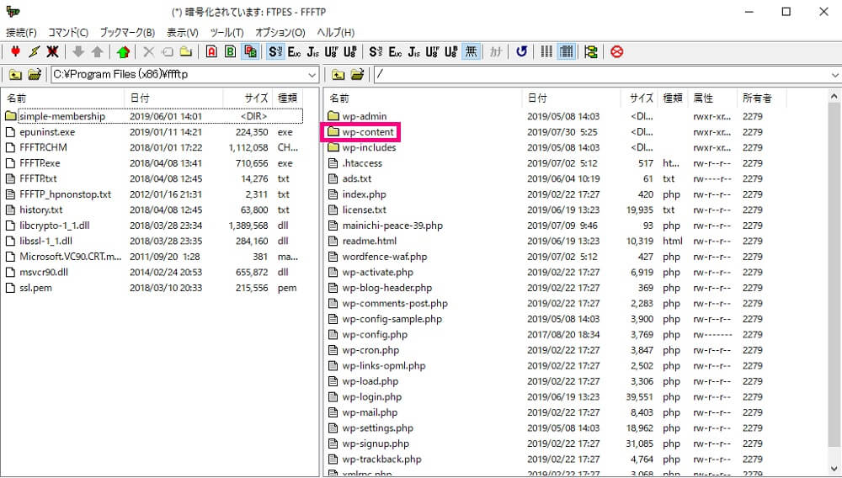The image size is (842, 478).
Task: Expand the remote path dropdown arrow
Action: [835, 75]
